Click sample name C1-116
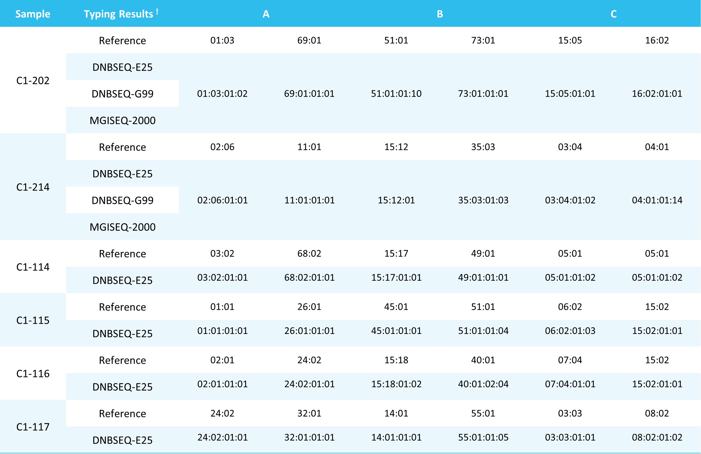The width and height of the screenshot is (701, 454). [33, 373]
